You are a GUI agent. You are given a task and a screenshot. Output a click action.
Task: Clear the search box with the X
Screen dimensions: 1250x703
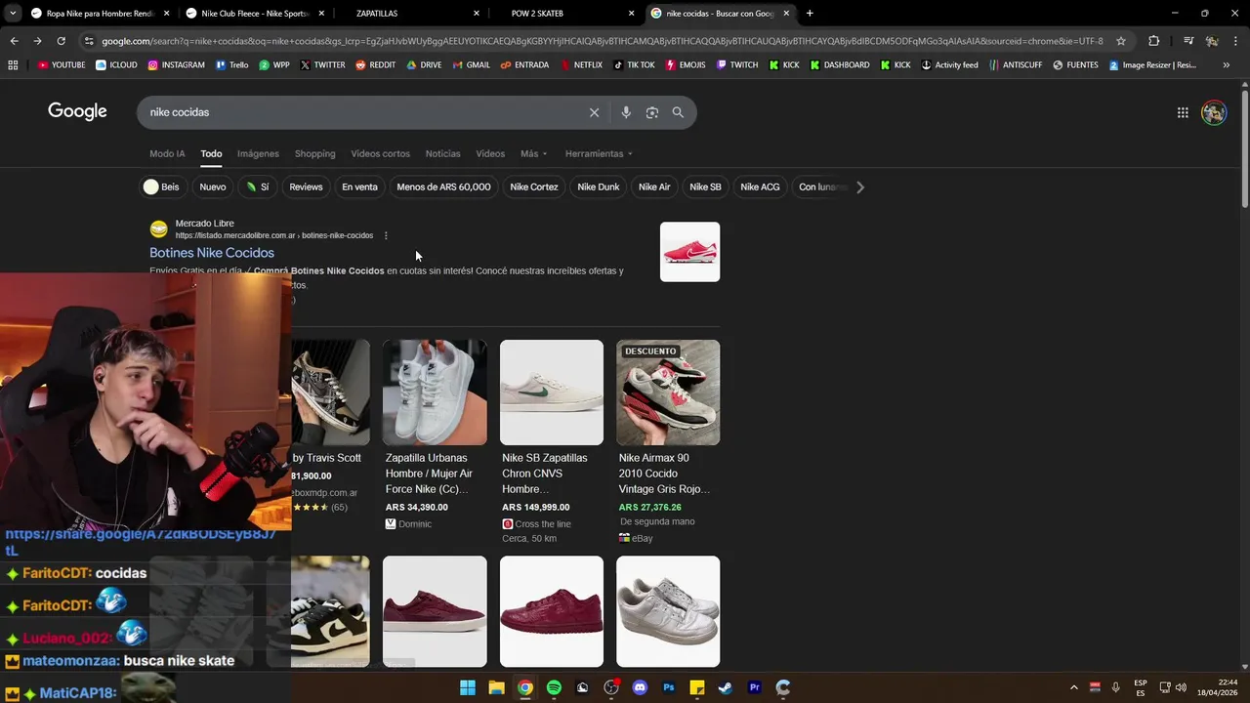coord(594,112)
